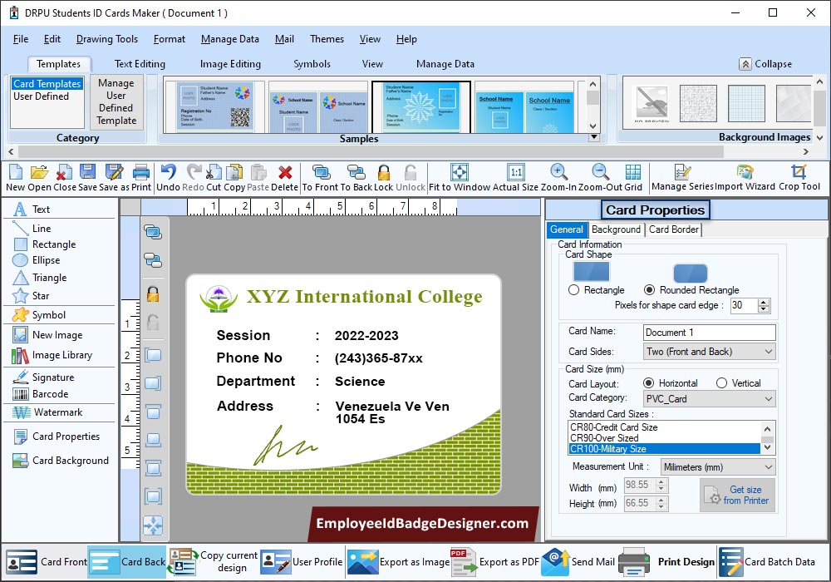Increase the card Width value
Viewport: 831px width, 582px height.
(x=661, y=482)
